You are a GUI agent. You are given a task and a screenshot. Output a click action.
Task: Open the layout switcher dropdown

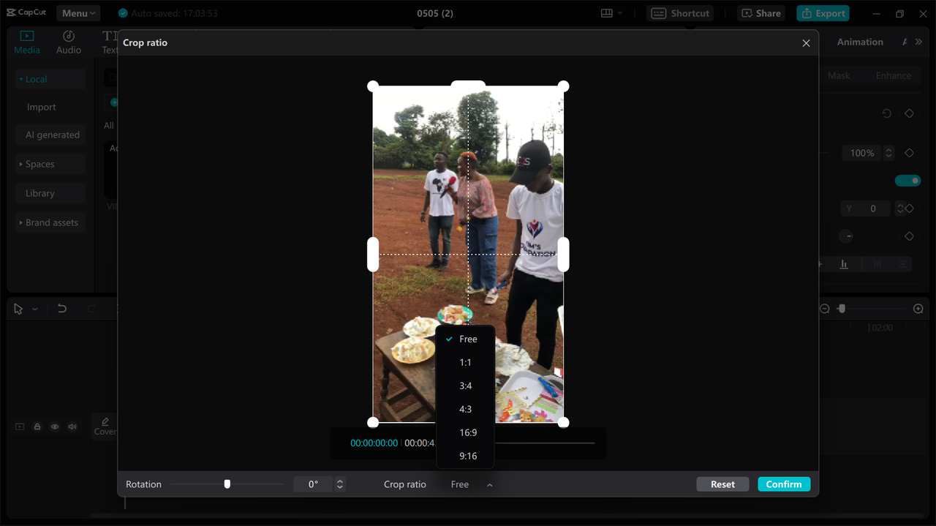(611, 13)
